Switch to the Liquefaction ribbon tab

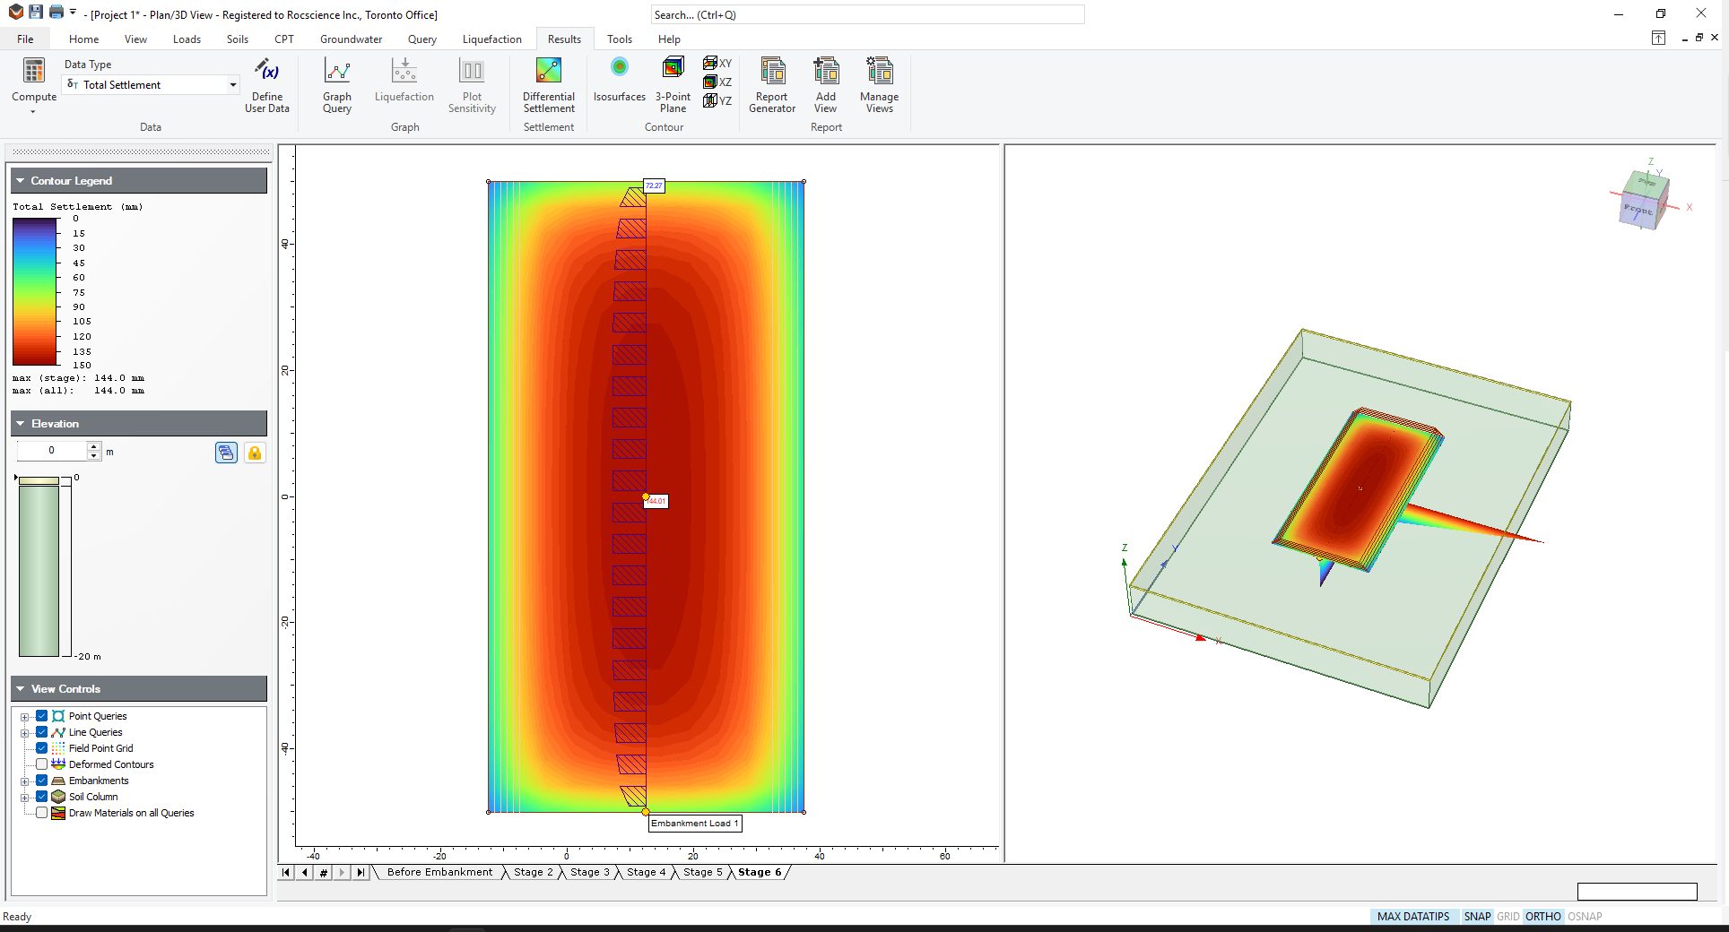click(x=491, y=39)
